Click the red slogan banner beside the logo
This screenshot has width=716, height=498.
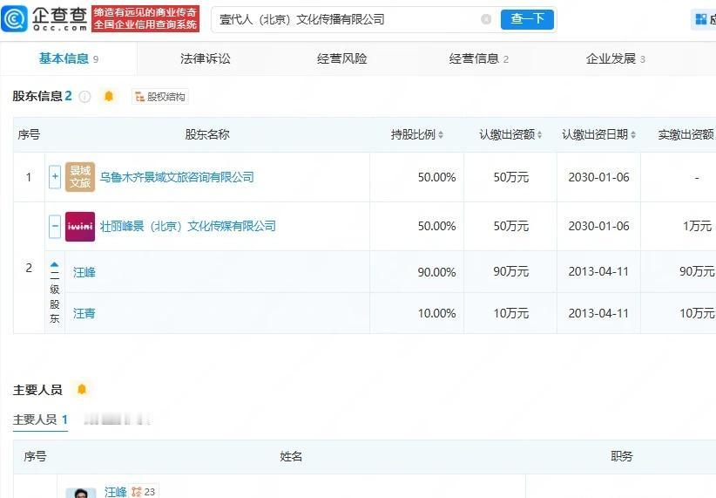click(145, 18)
